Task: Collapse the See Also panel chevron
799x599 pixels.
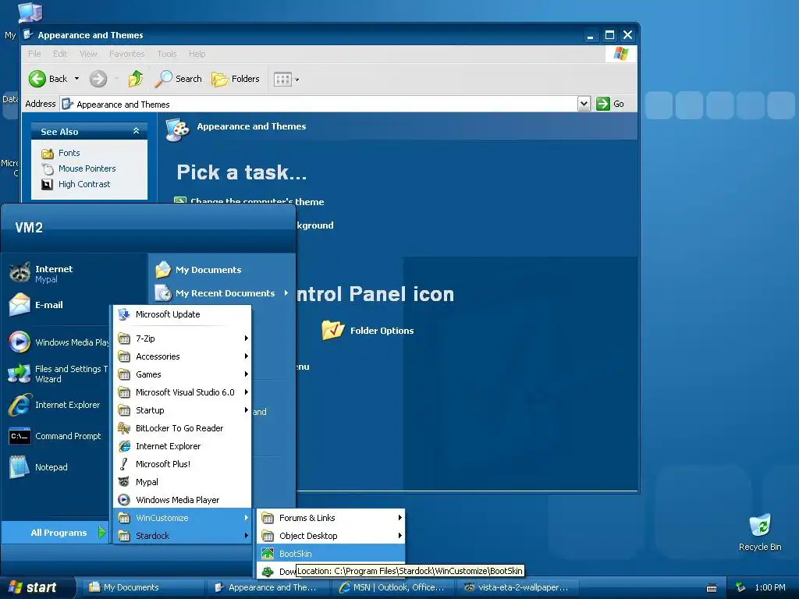Action: tap(136, 131)
